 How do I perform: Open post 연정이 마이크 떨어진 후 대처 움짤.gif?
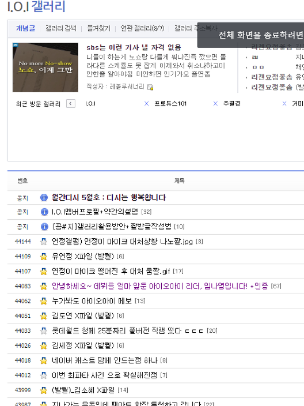point(111,272)
